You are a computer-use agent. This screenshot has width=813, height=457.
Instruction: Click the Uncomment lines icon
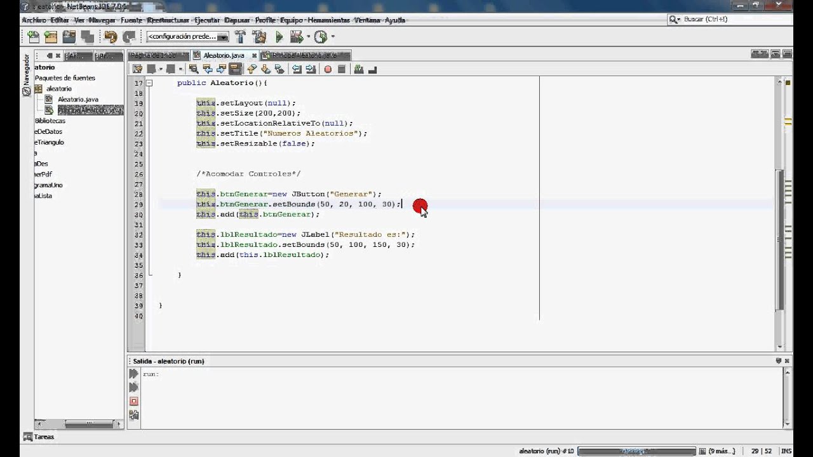point(372,69)
